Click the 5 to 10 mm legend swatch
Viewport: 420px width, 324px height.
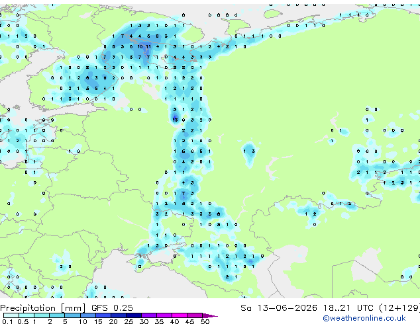pos(72,315)
